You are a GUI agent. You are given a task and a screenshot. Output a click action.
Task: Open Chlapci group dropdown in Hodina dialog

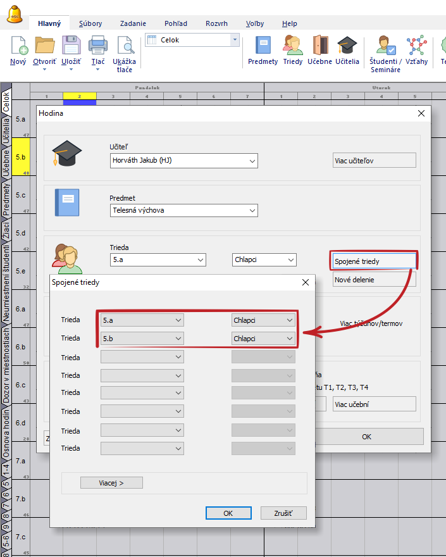264,260
